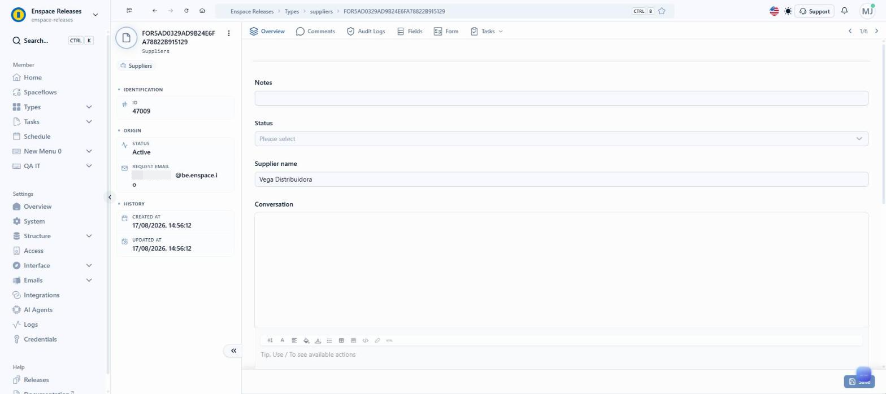This screenshot has width=886, height=394.
Task: Click Enspace Releases breadcrumb
Action: (252, 11)
